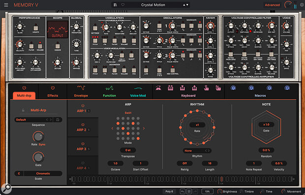Viewport: 305px width, 195px height.
Task: Solo ARP 2 with its S button
Action: [89, 130]
